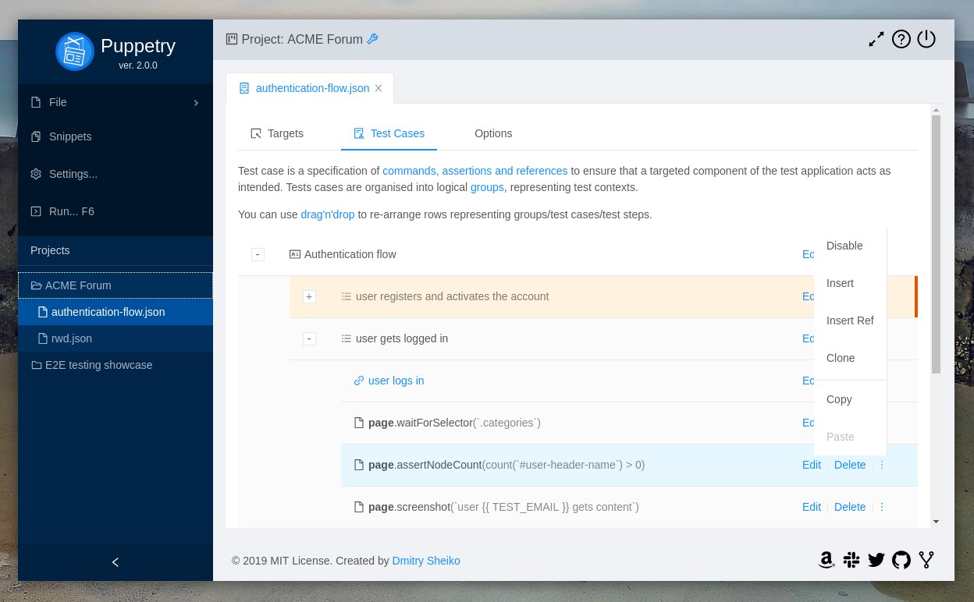Expand the File submenu chevron arrow
The height and width of the screenshot is (602, 974).
(x=197, y=103)
